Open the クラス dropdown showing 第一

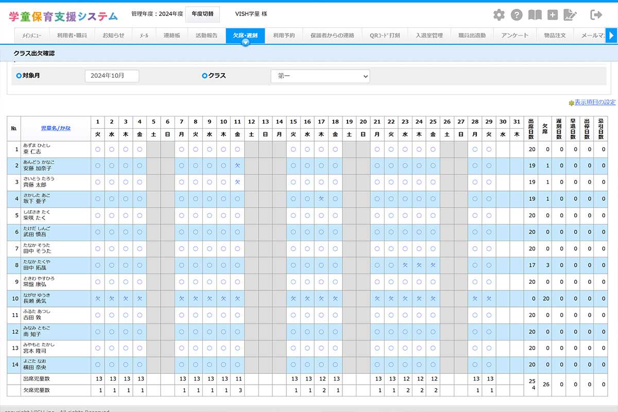tap(320, 76)
